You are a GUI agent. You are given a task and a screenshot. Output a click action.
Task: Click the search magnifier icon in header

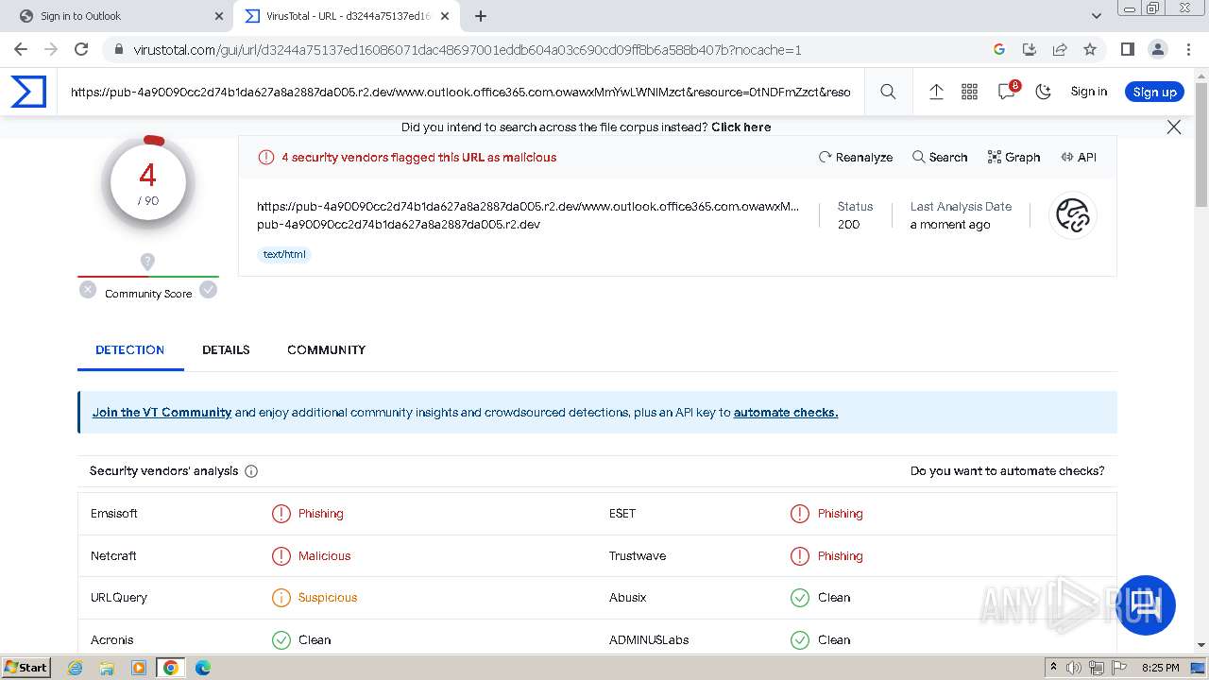[x=888, y=92]
